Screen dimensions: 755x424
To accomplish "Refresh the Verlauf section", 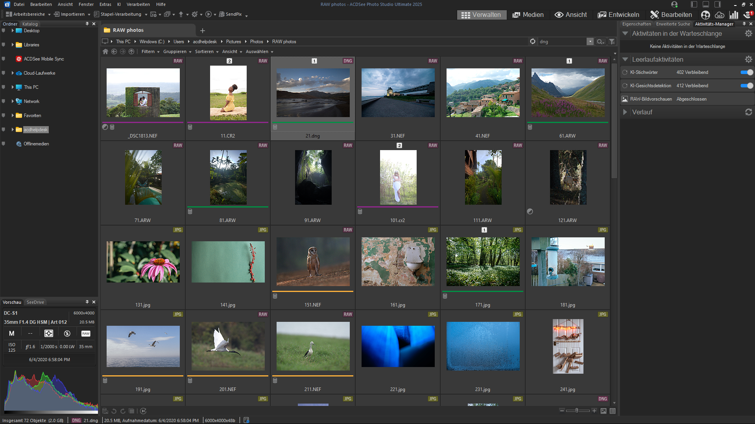I will 748,112.
